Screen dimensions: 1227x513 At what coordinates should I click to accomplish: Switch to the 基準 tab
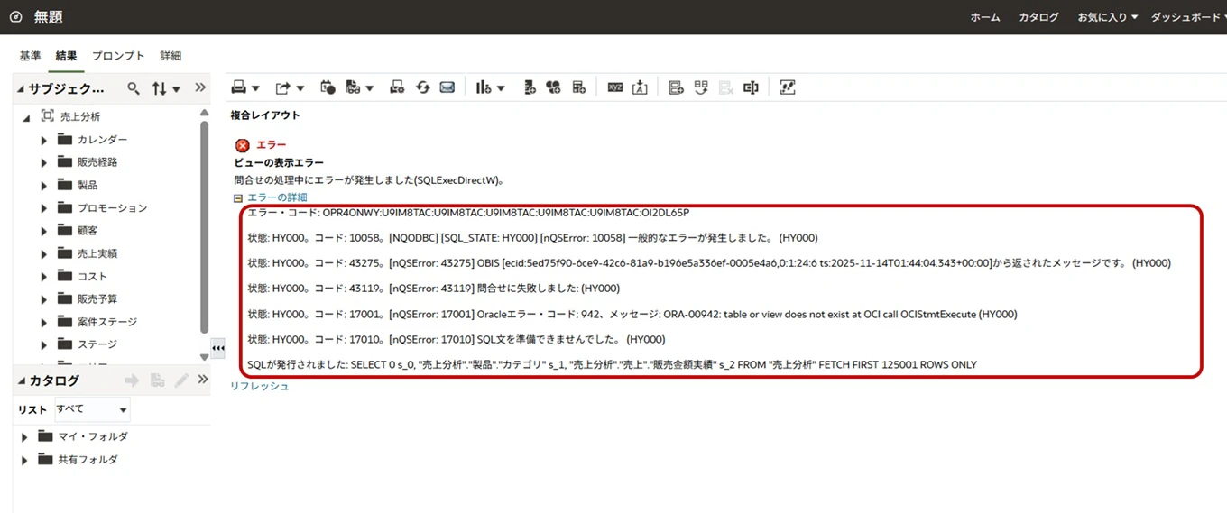(x=30, y=56)
